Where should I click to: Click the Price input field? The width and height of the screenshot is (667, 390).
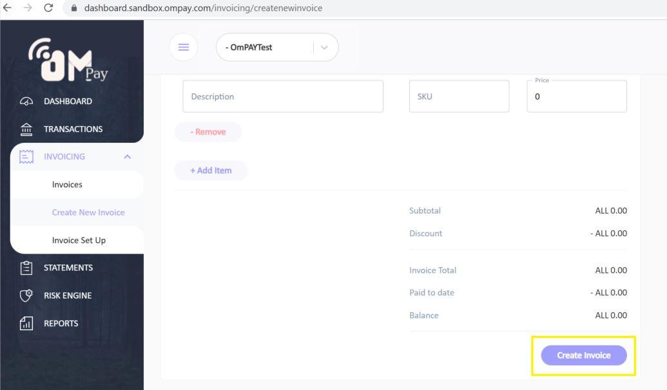576,97
